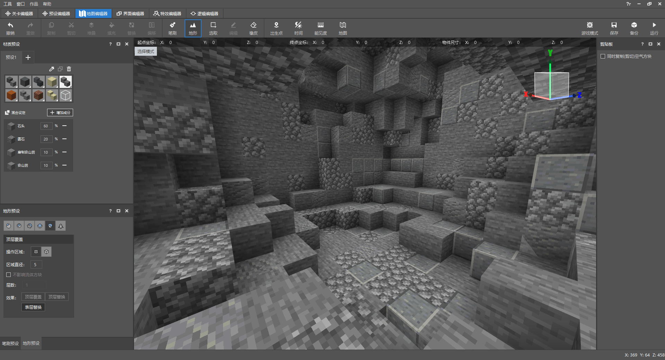
Task: Select the tree terrain preset icon
Action: point(61,226)
